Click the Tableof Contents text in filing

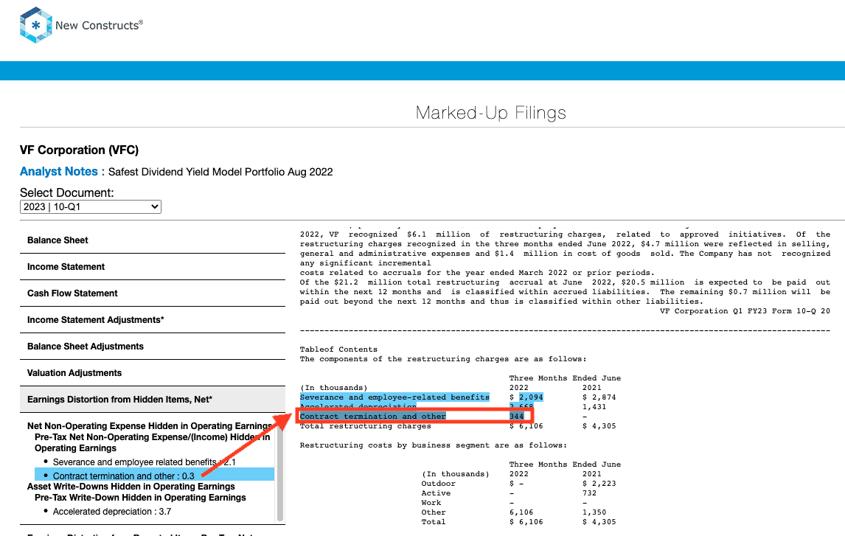point(338,349)
